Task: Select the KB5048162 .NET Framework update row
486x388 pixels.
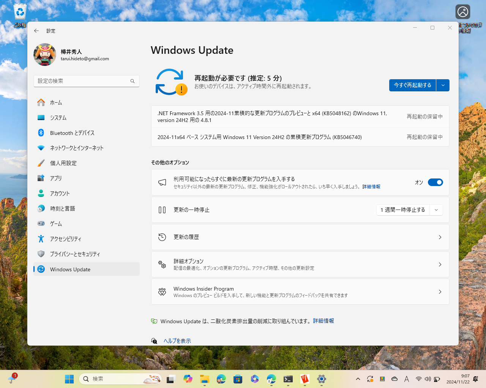Action: [300, 117]
